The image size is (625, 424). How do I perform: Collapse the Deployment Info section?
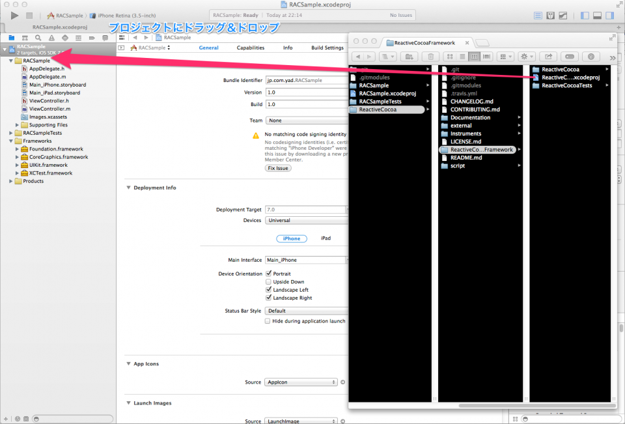pyautogui.click(x=128, y=188)
